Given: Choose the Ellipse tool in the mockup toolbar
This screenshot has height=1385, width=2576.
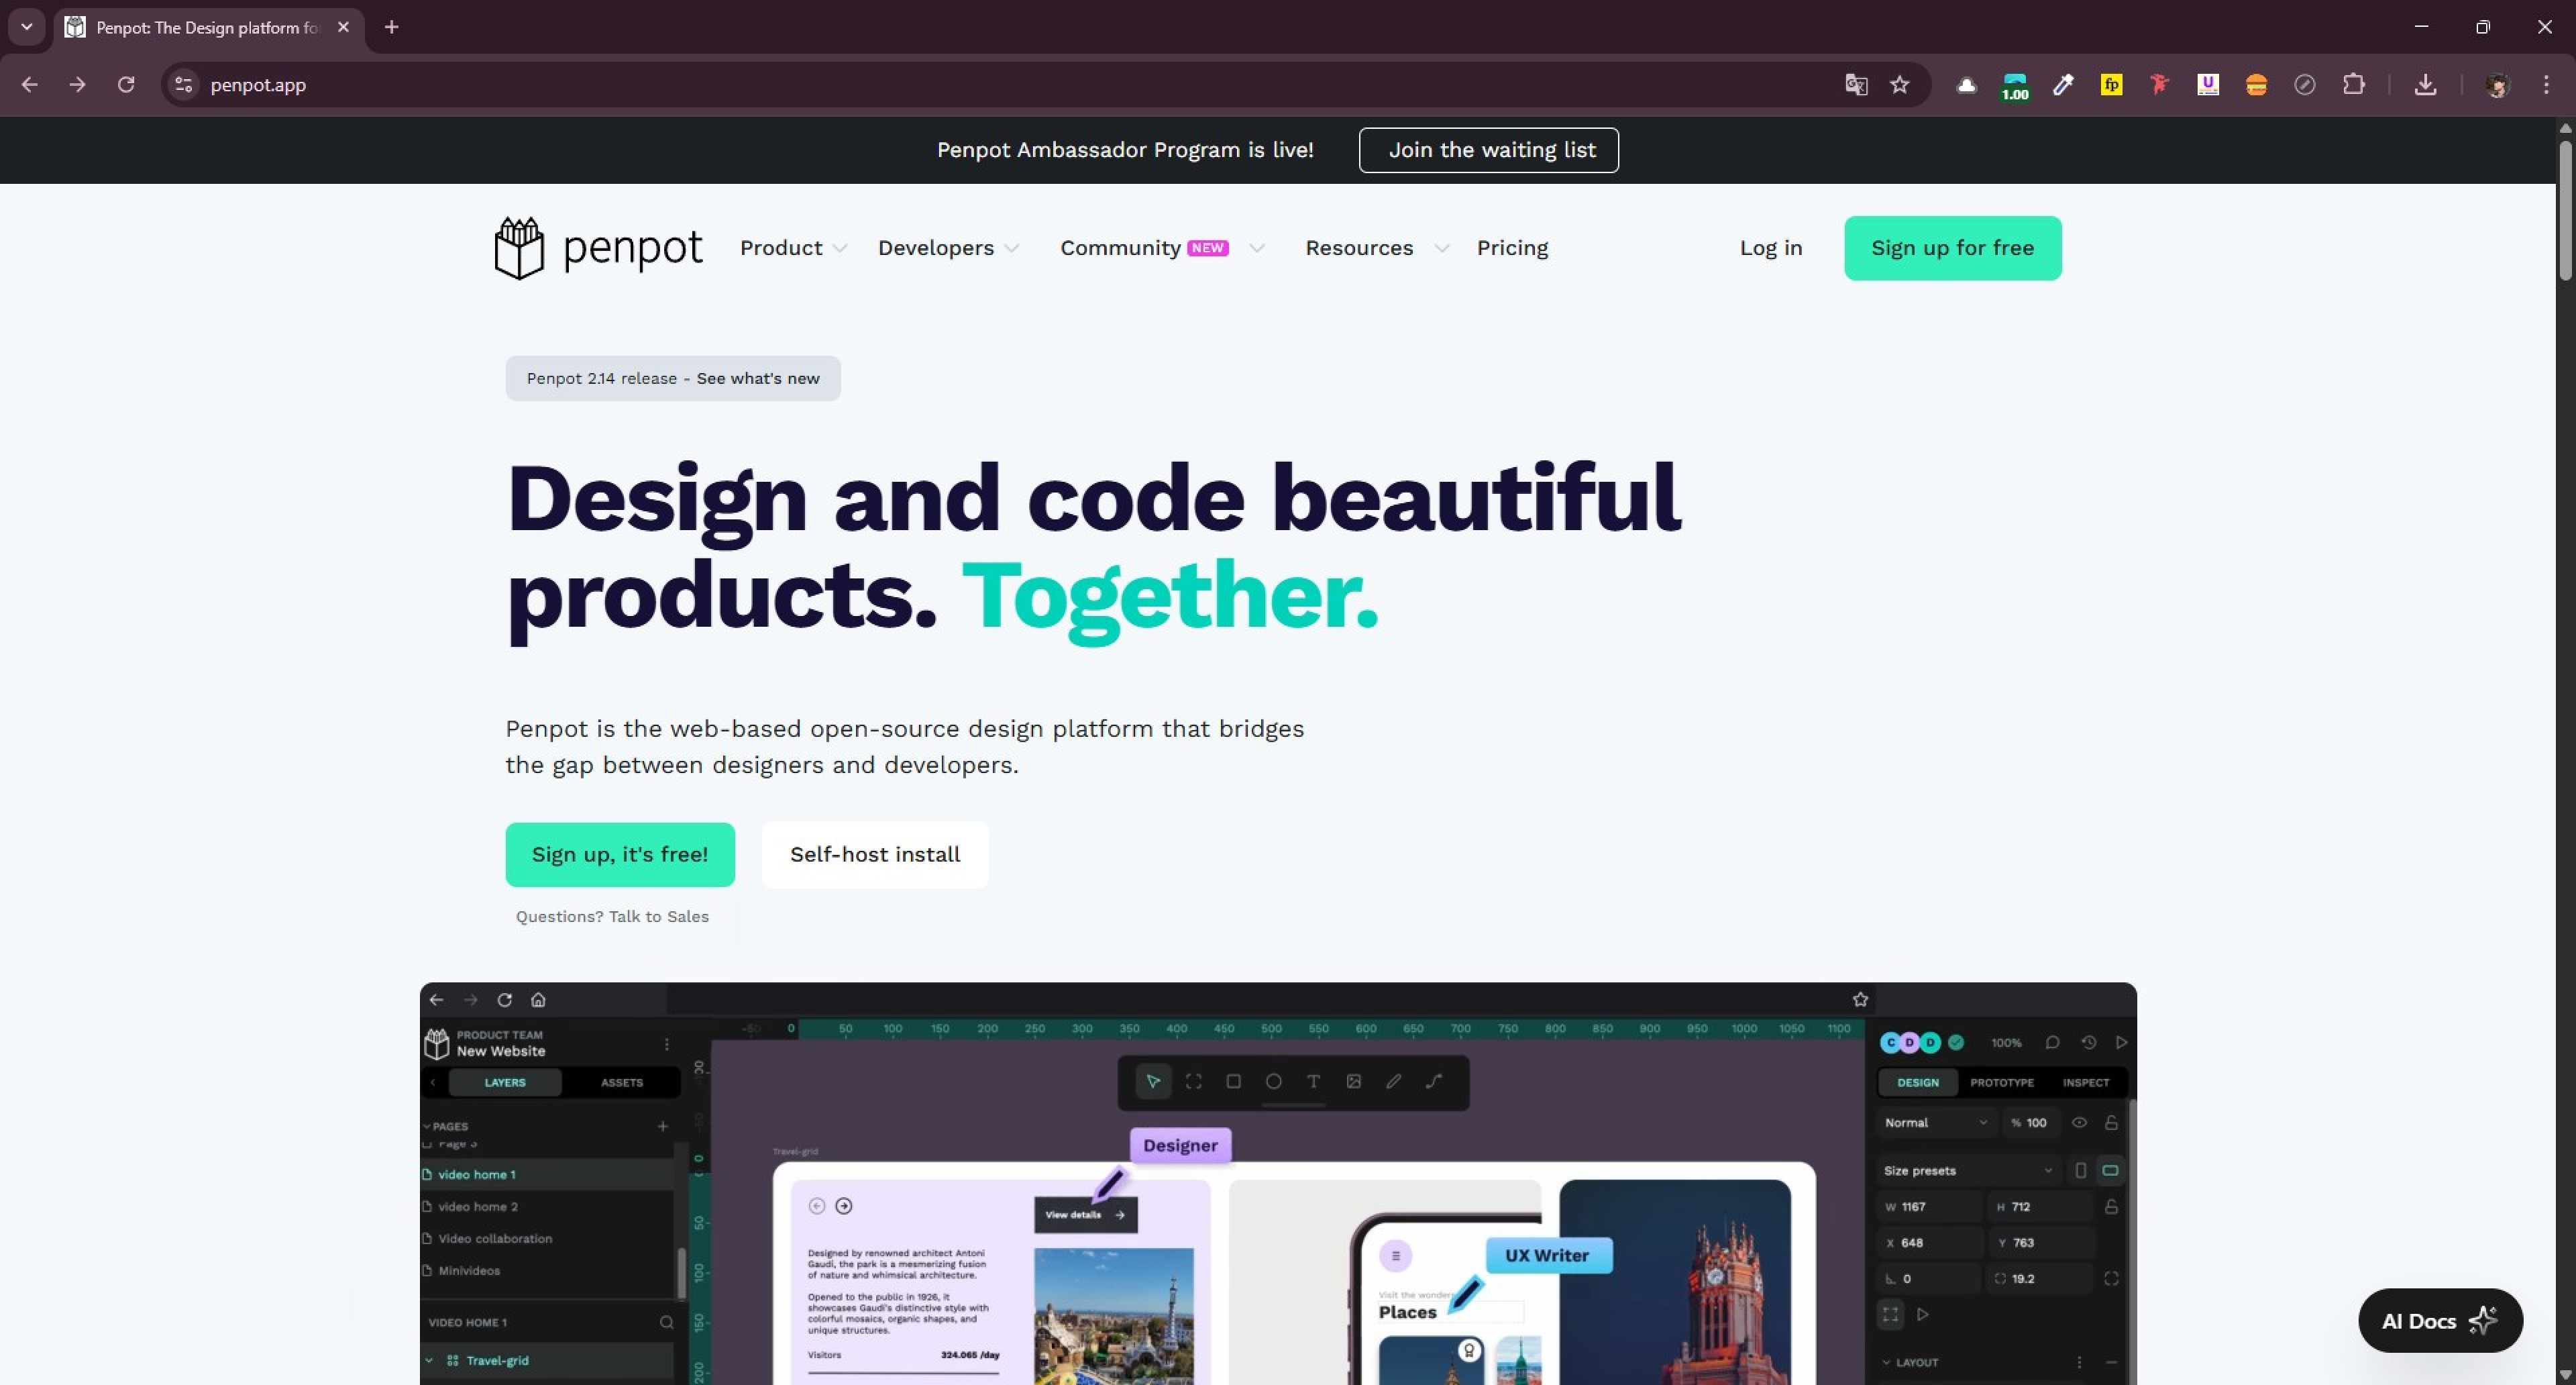Looking at the screenshot, I should (1273, 1081).
